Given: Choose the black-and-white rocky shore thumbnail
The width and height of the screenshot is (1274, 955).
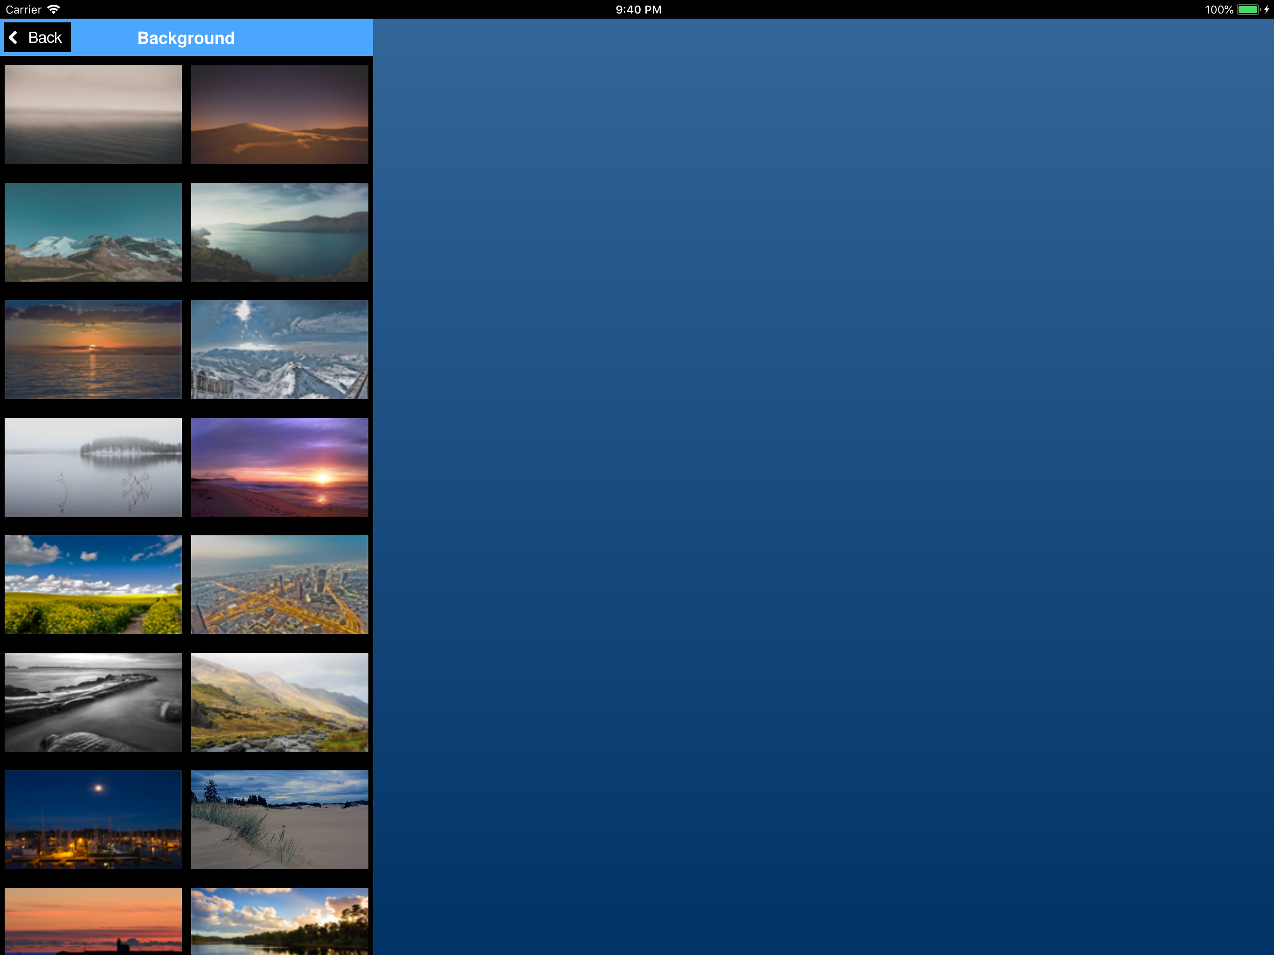Looking at the screenshot, I should [x=93, y=702].
